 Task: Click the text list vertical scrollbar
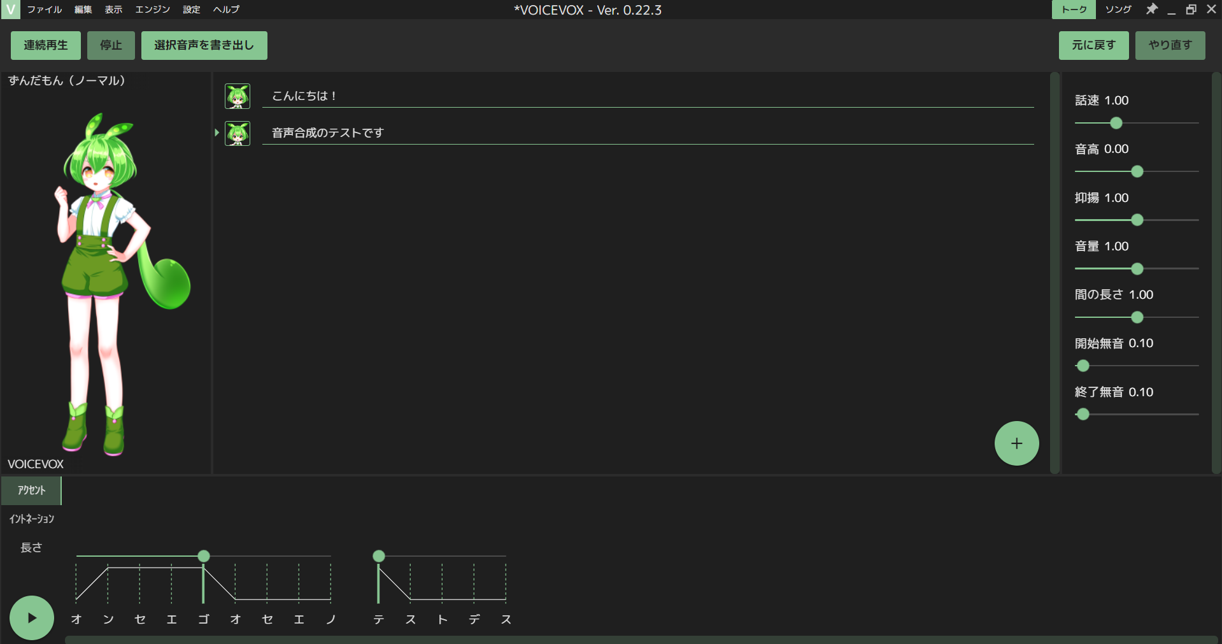coord(1055,273)
